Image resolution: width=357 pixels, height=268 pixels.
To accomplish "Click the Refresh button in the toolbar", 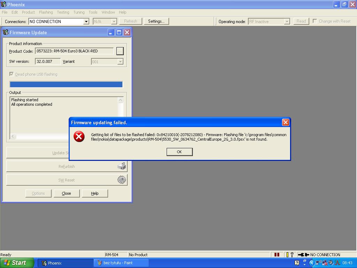I will (x=130, y=21).
